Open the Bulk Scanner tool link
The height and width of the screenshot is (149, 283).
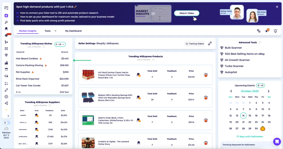pos(233,48)
